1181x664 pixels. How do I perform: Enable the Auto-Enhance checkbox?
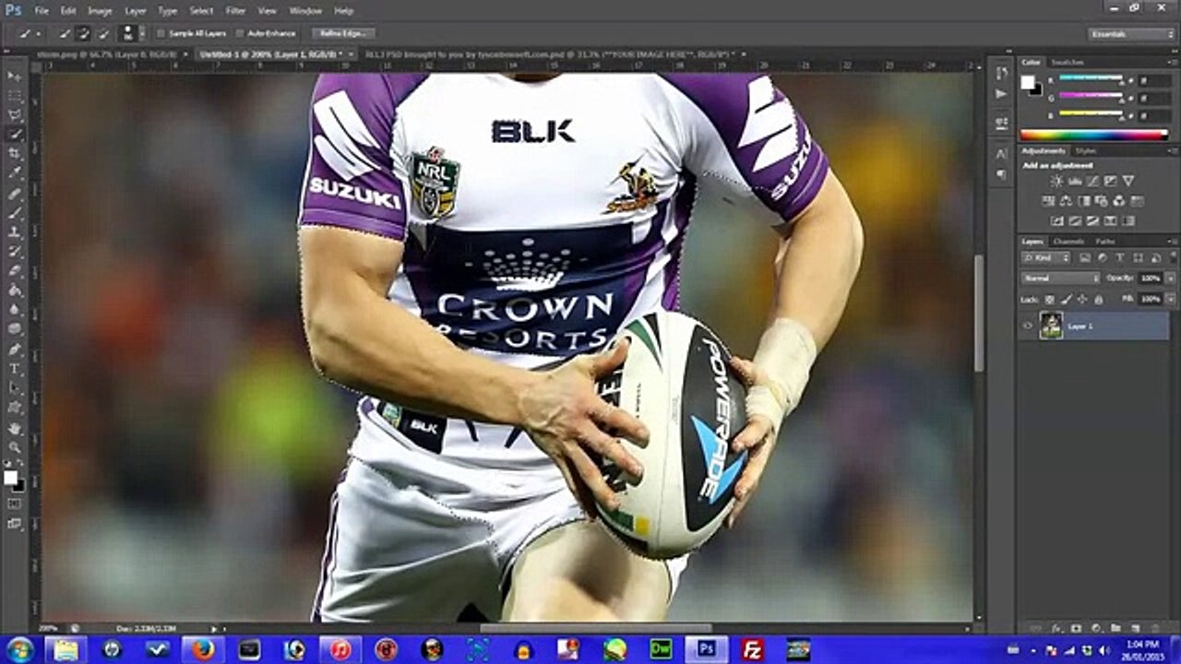[239, 33]
